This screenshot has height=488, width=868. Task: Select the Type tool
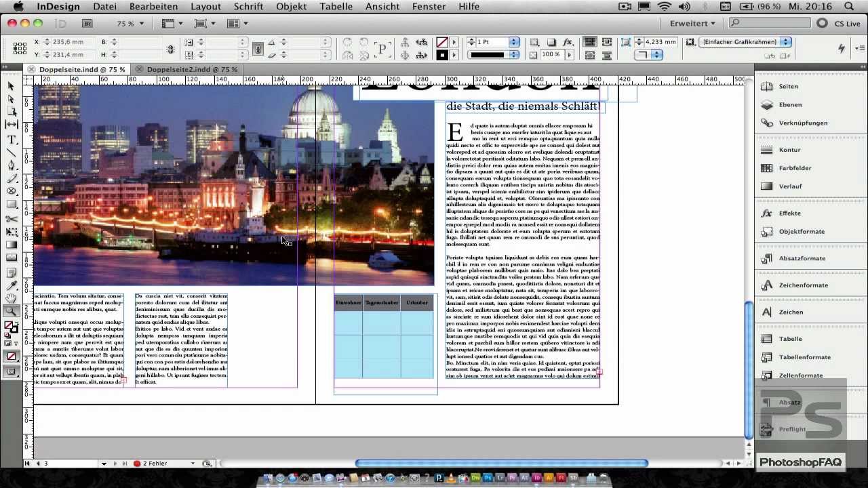[11, 139]
